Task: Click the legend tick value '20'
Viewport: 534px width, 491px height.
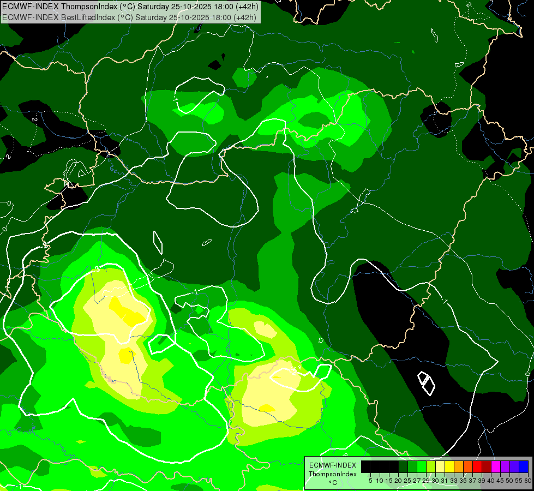Action: click(399, 481)
